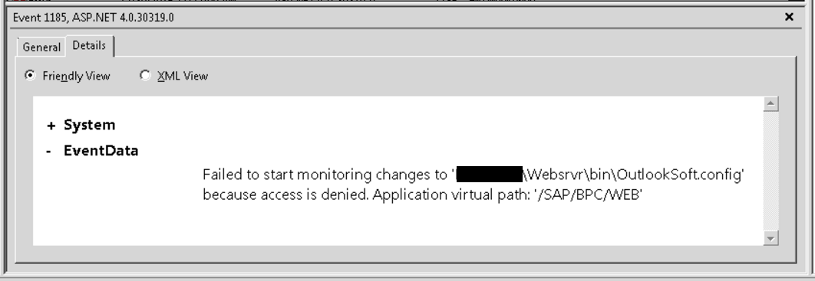Select the XML View radio button
The image size is (815, 281).
click(145, 76)
